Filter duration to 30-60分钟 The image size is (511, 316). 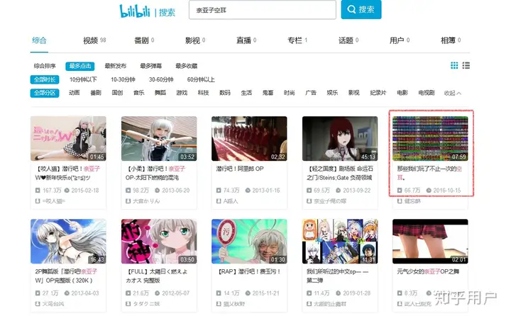click(x=161, y=79)
